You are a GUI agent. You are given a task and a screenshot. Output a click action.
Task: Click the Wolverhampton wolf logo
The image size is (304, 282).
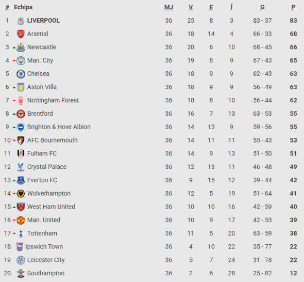tap(21, 194)
